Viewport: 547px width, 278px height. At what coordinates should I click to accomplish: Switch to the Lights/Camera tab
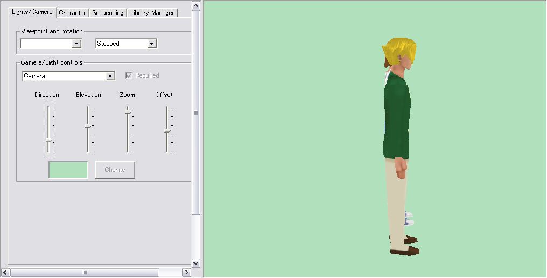[32, 12]
